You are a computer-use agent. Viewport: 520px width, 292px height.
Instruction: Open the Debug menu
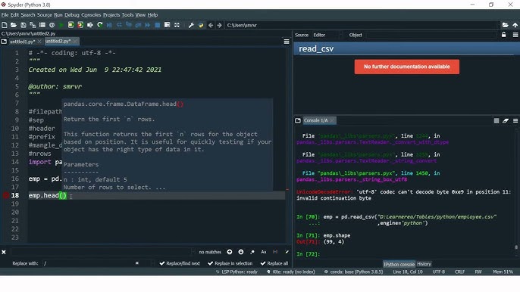click(72, 15)
